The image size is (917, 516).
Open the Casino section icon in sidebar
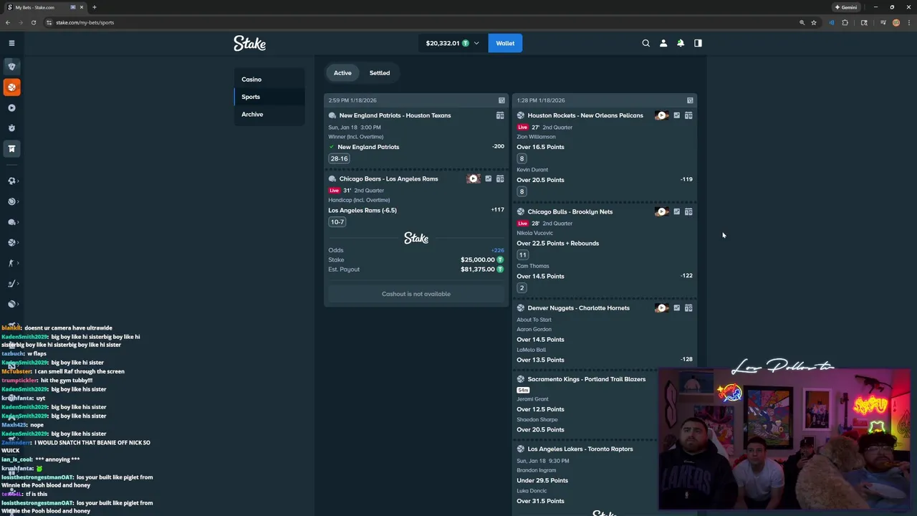coord(11,67)
